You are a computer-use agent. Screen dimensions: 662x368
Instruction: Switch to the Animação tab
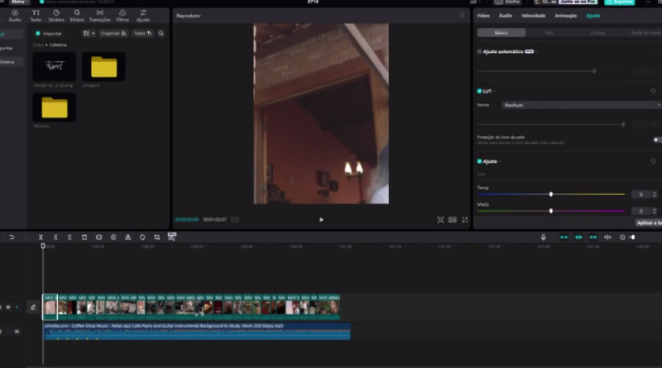(566, 16)
